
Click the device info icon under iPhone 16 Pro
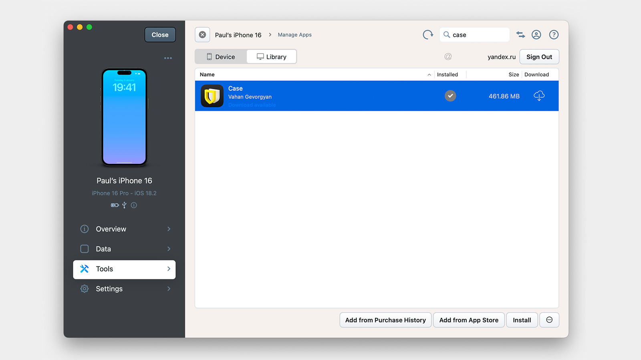(x=134, y=205)
